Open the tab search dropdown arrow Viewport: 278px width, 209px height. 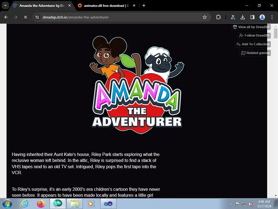[x=5, y=5]
